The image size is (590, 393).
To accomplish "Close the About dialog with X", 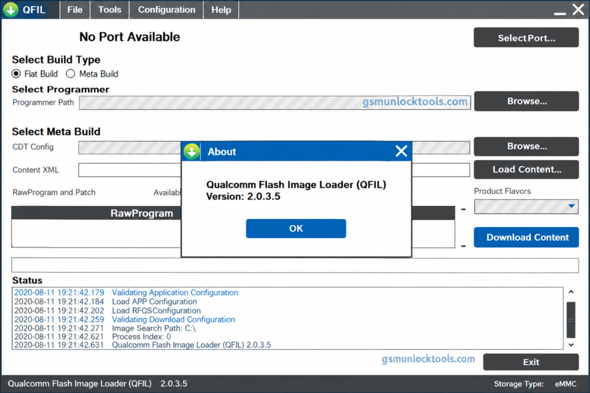I will coord(401,151).
